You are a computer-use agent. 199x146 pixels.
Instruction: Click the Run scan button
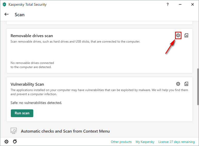22,113
